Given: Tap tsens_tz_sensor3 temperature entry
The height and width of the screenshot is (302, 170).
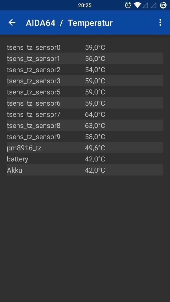Looking at the screenshot, I should pyautogui.click(x=85, y=81).
